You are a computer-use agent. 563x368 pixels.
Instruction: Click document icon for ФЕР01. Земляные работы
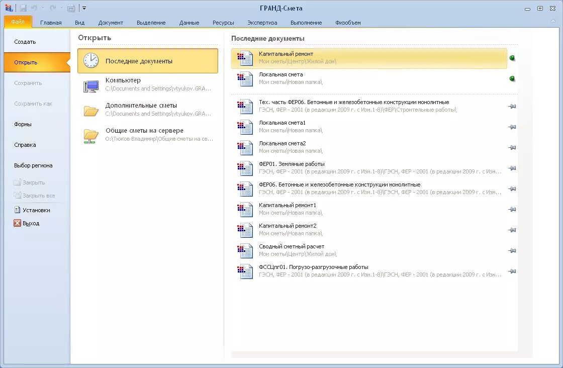tap(245, 168)
